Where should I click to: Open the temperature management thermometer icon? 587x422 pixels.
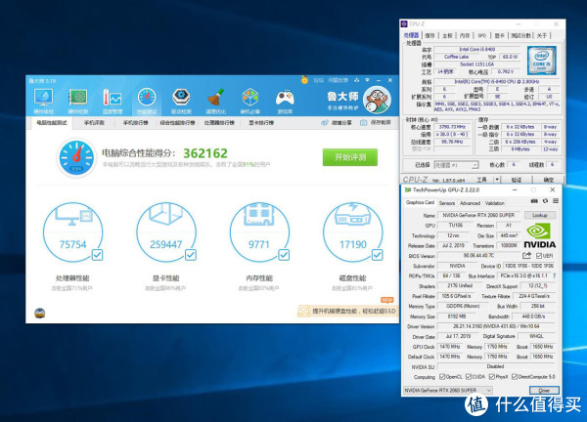click(x=112, y=98)
